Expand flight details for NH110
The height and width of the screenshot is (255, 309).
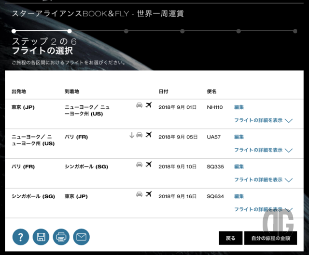click(x=263, y=120)
